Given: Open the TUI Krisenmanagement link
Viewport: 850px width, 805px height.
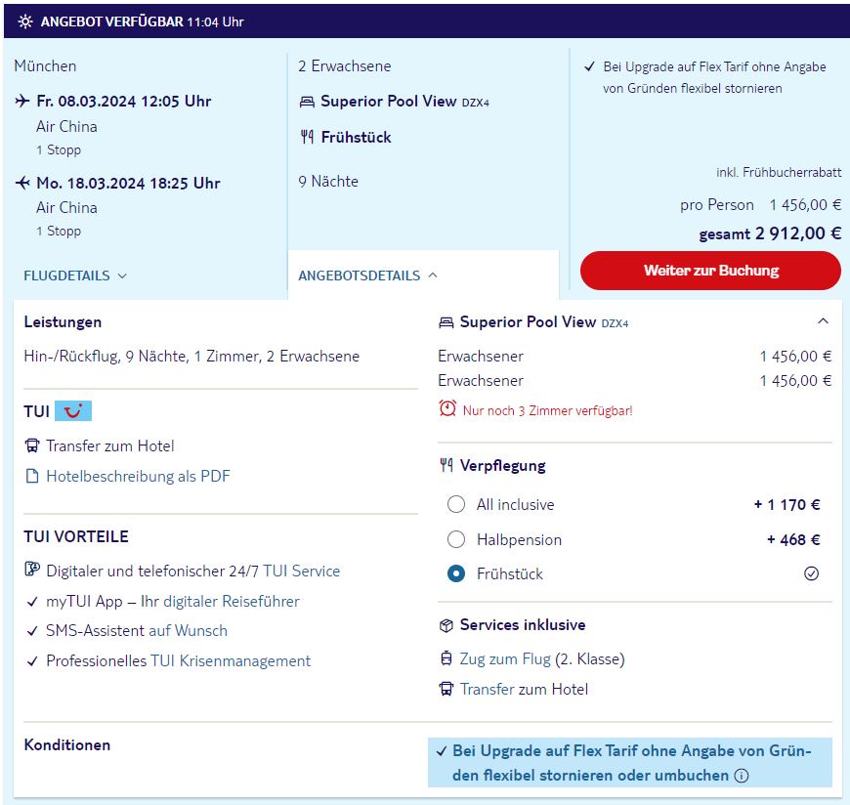Looking at the screenshot, I should click(x=231, y=660).
